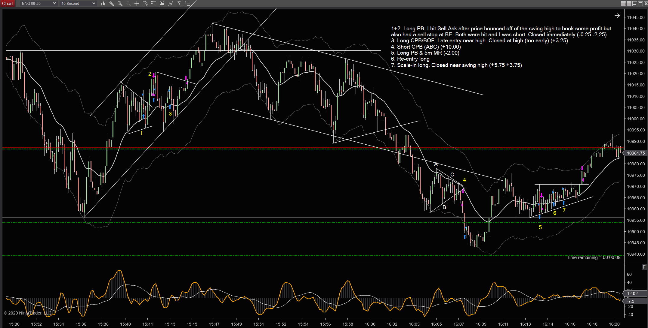Screen dimensions: 648x328
Task: Close the chart window
Action: tap(646, 4)
